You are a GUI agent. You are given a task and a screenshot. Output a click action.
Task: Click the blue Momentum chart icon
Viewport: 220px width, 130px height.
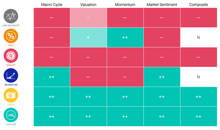[x=11, y=75]
